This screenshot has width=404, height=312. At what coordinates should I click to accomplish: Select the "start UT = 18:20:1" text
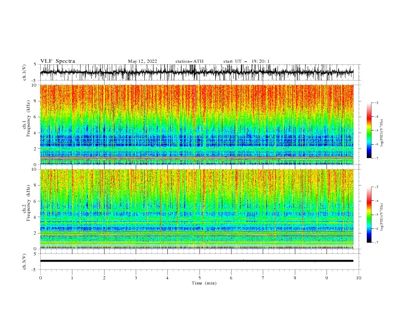click(246, 61)
